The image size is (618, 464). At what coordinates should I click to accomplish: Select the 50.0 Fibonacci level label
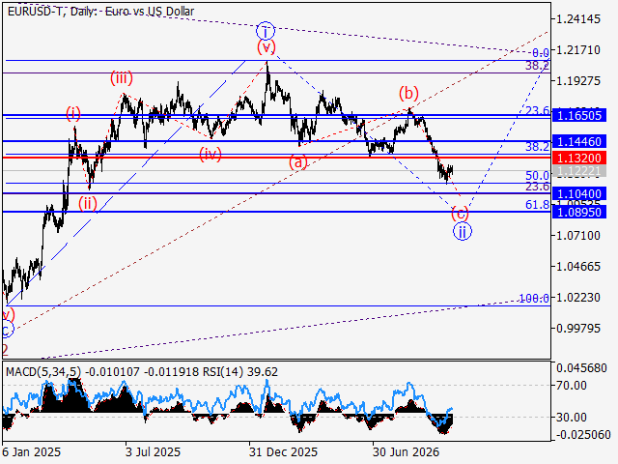[x=538, y=176]
